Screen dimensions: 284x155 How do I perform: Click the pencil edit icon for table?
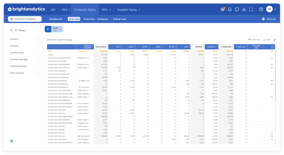pyautogui.click(x=275, y=40)
